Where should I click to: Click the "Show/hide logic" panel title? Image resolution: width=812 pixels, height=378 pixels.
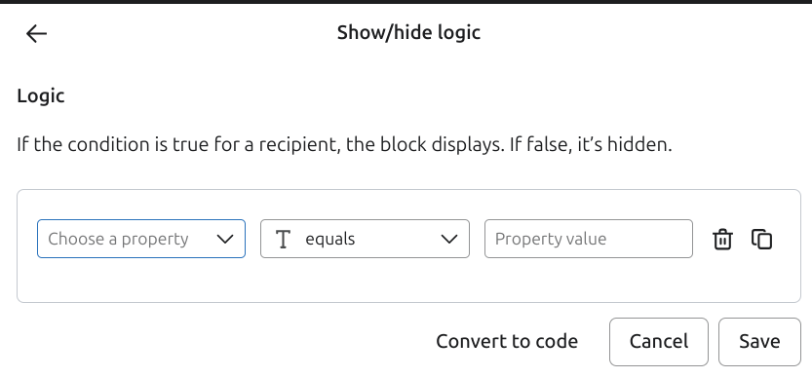pyautogui.click(x=408, y=32)
